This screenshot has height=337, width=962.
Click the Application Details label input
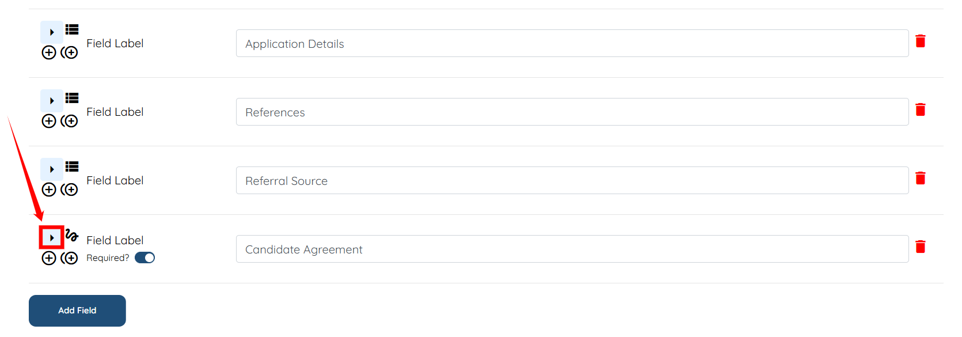[572, 44]
